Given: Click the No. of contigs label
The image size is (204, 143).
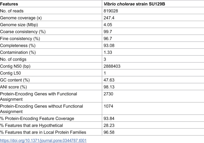Looking at the screenshot, I should [13, 59].
